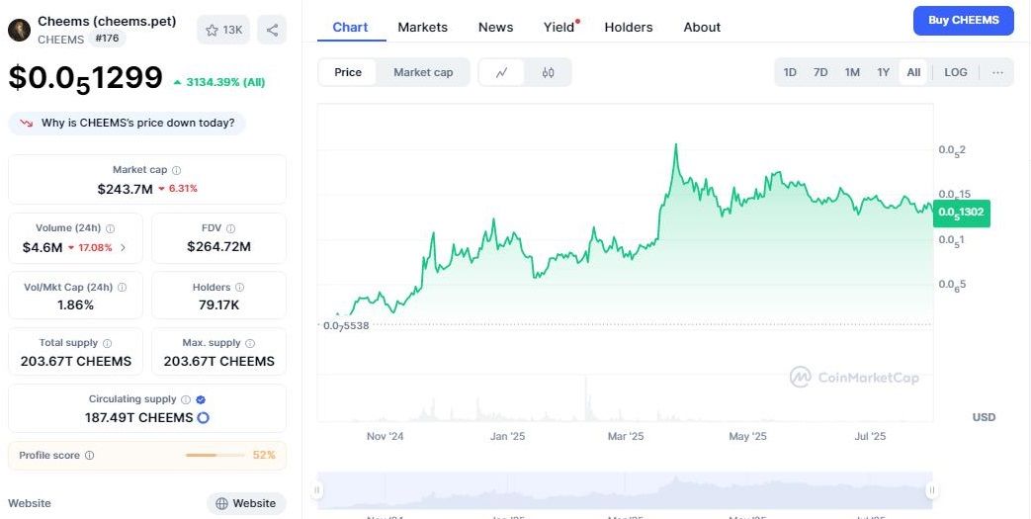1031x519 pixels.
Task: Open the Holders tab
Action: coord(629,27)
